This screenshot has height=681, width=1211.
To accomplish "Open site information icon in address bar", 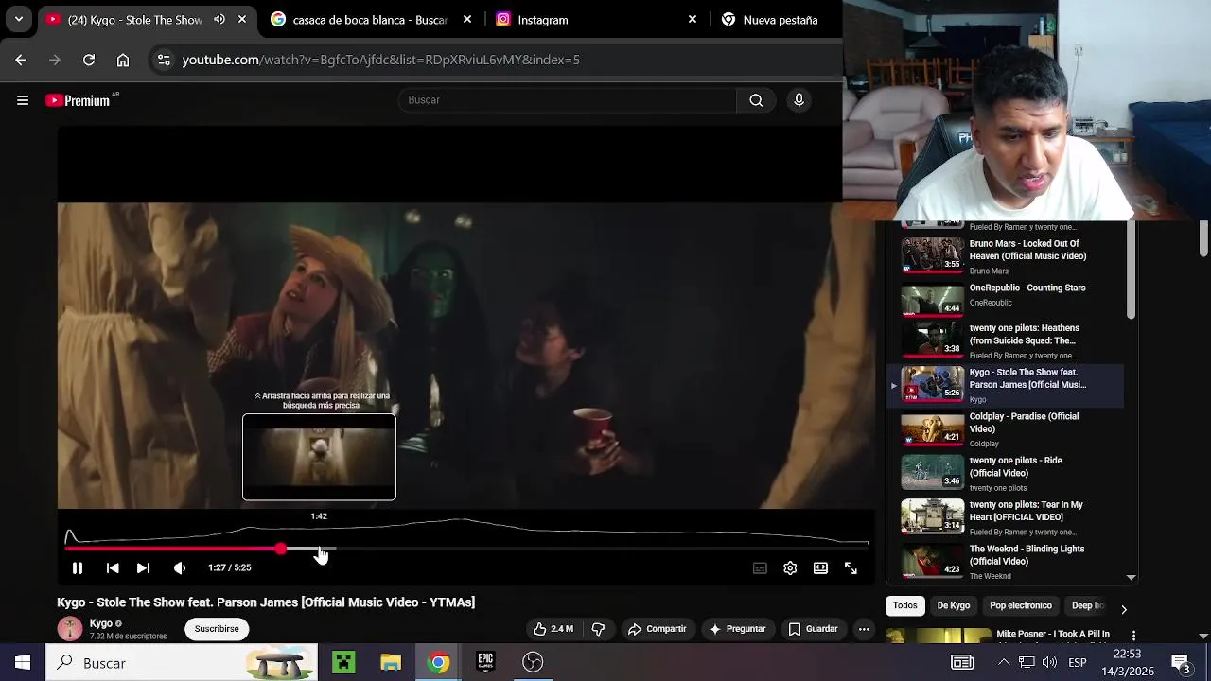I will tap(164, 60).
